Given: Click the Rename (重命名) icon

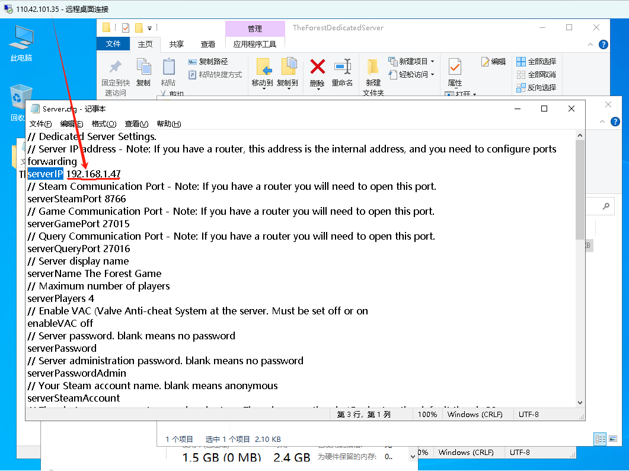Looking at the screenshot, I should point(342,66).
